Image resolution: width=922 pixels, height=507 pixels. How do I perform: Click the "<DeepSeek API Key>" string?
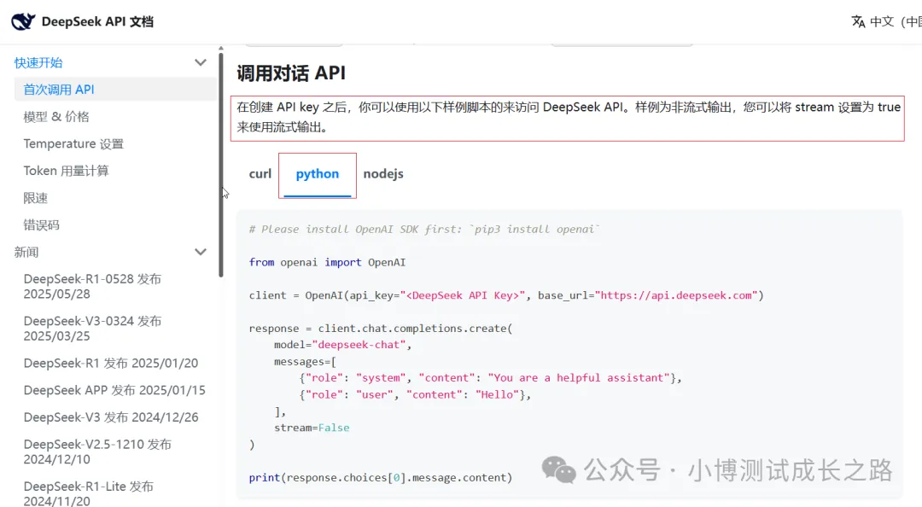click(462, 295)
